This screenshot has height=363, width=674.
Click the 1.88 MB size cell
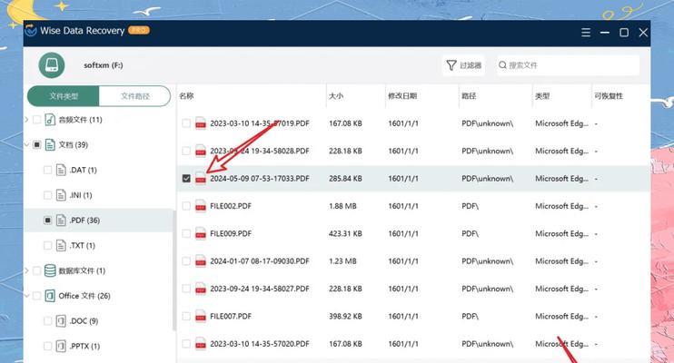point(342,206)
